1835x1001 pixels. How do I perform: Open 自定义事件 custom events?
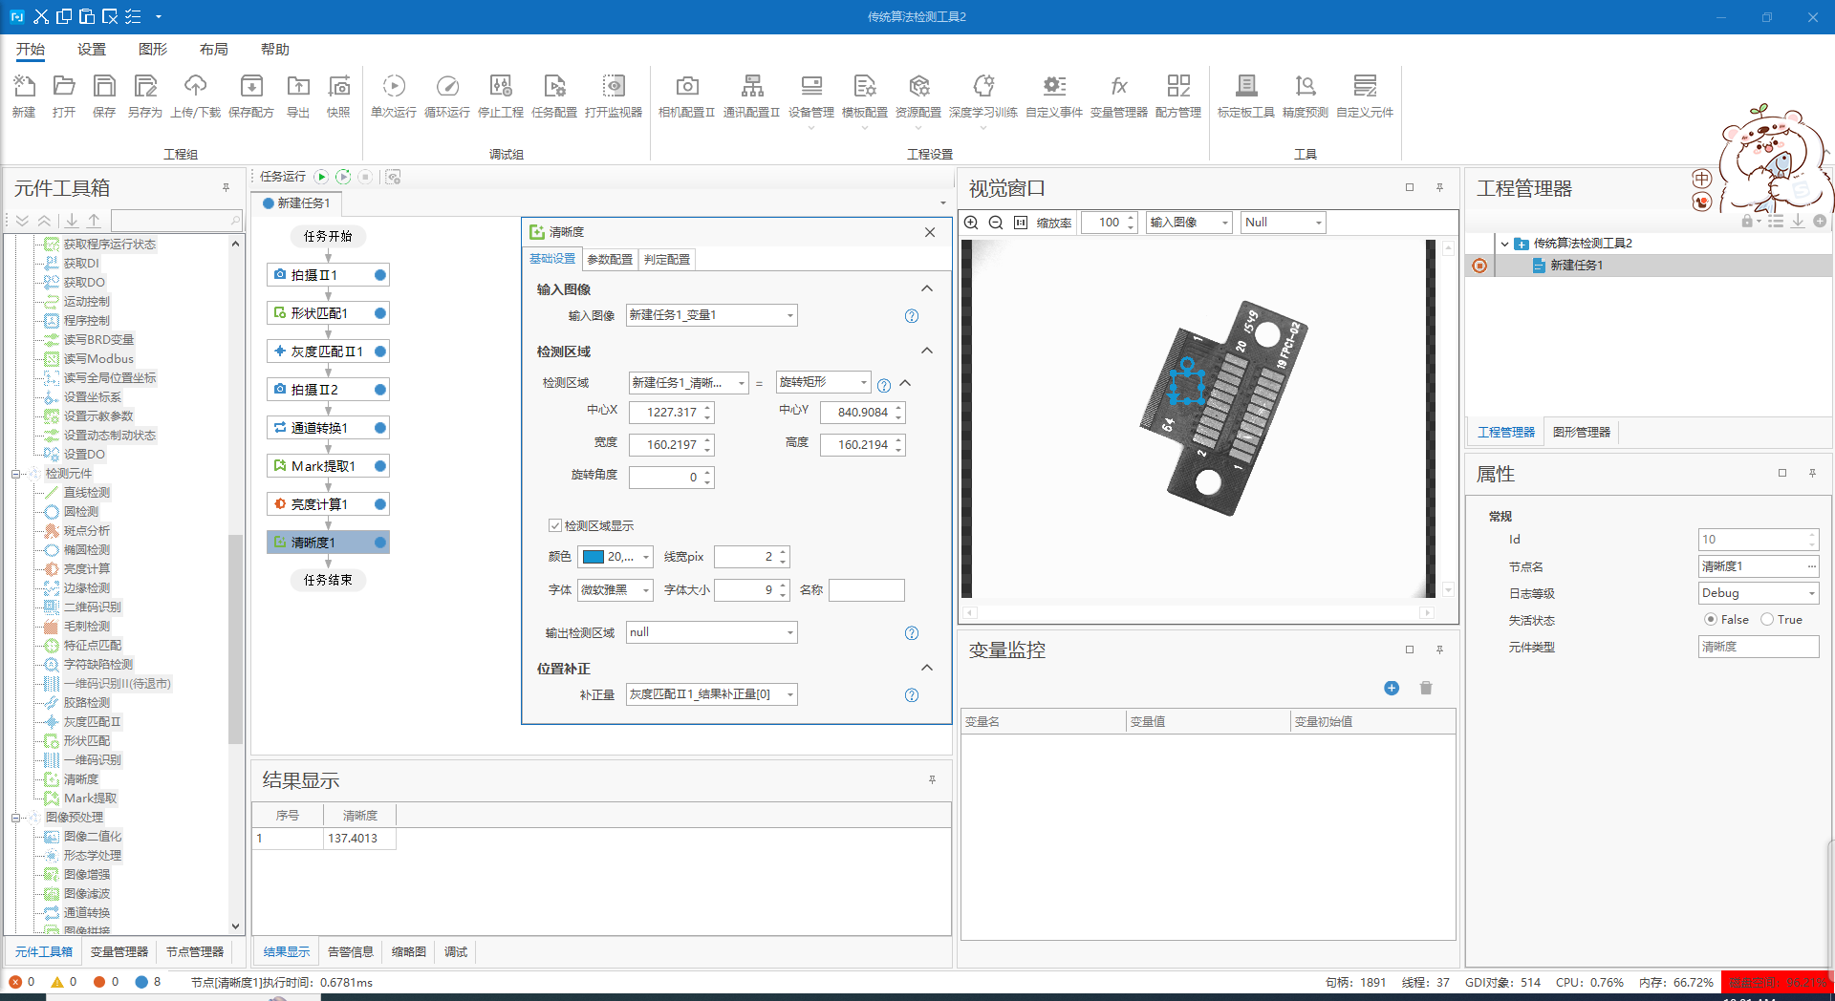click(x=1054, y=87)
